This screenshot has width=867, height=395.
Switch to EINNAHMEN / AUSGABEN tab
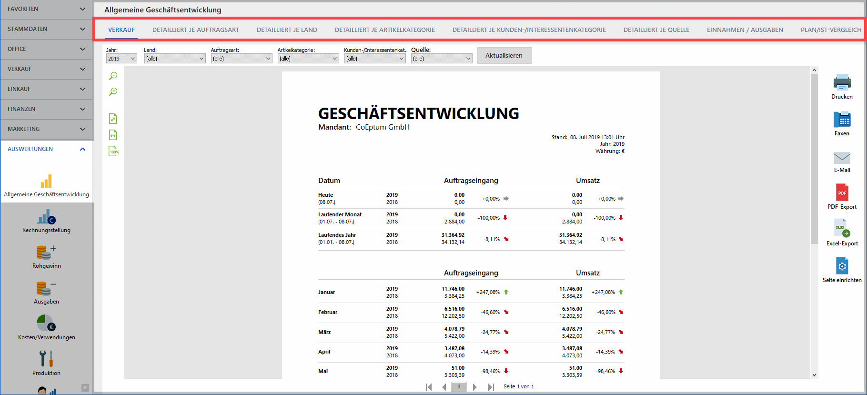pos(745,30)
